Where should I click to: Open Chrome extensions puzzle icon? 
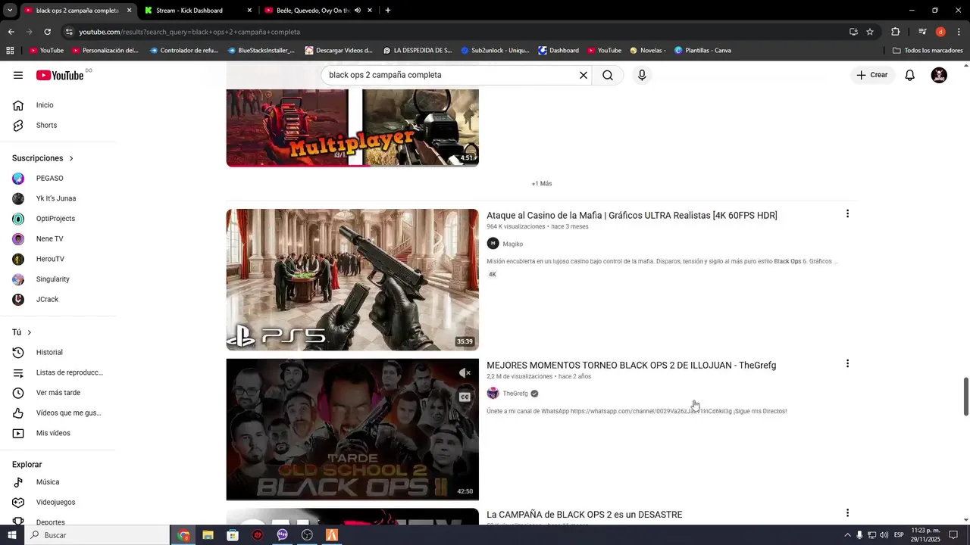point(896,32)
